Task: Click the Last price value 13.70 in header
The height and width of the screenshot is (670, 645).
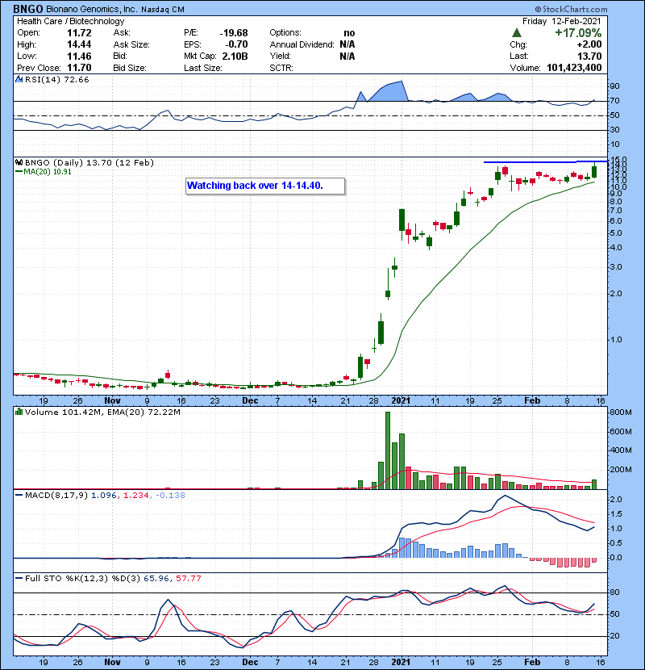Action: (x=589, y=56)
